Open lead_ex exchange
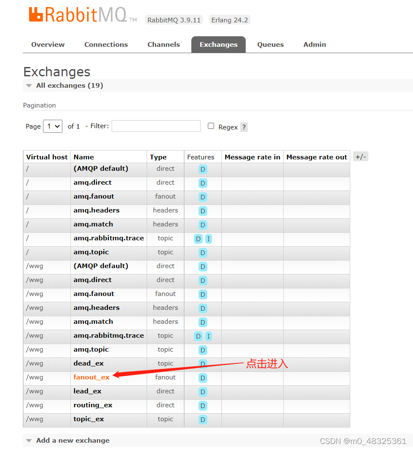The image size is (413, 449). point(87,391)
